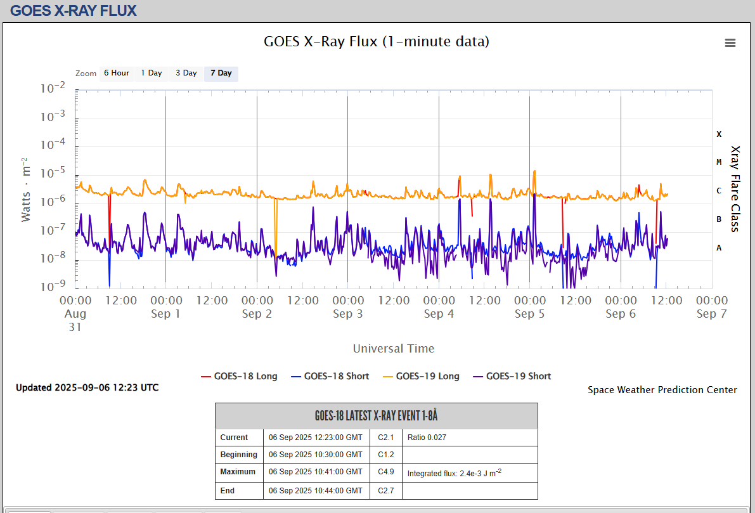Screen dimensions: 755x513
Task: Click the orange GOES-19 Long line swatch
Action: (386, 377)
